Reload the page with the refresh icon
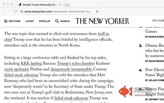 tap(15, 11)
